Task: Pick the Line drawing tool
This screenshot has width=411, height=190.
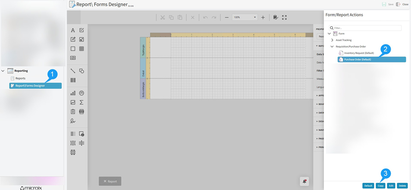Action: pos(73,71)
